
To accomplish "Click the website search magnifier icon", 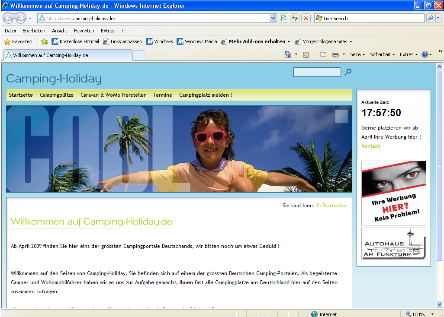I will point(348,72).
